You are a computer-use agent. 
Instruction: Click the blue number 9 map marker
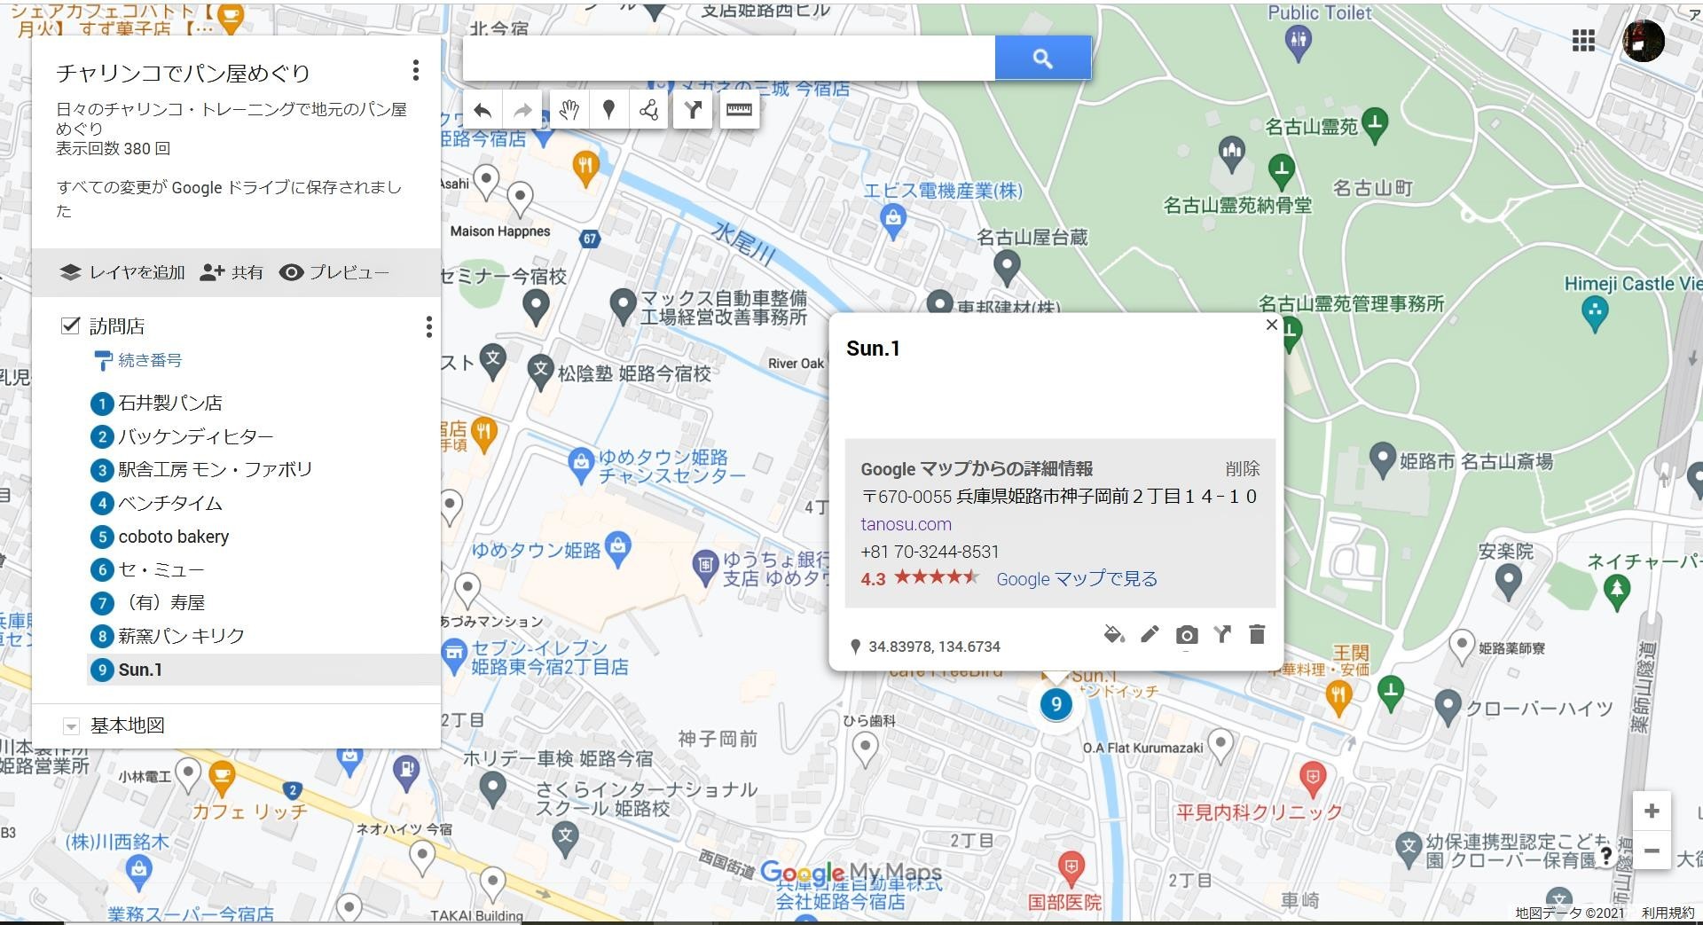(1056, 705)
